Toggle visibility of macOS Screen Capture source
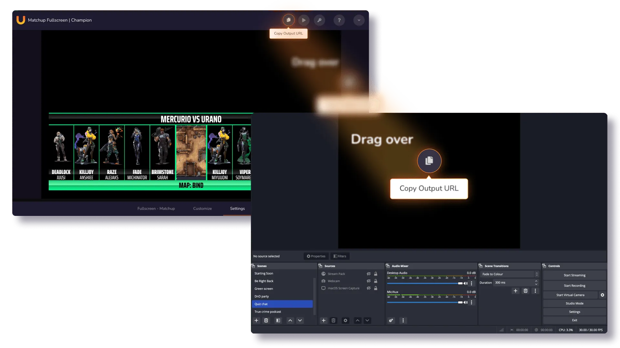The height and width of the screenshot is (348, 620). [x=368, y=288]
